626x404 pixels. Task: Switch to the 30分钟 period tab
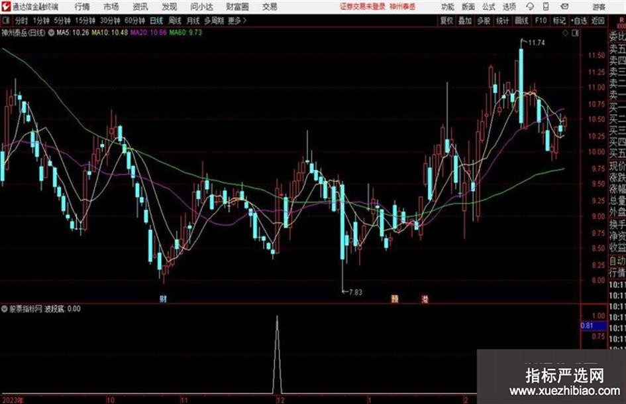[110, 21]
